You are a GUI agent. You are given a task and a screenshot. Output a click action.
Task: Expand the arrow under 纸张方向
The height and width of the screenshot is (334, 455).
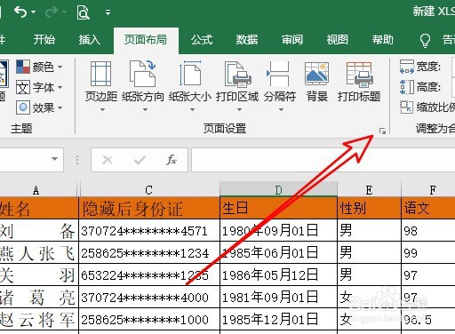tap(145, 110)
